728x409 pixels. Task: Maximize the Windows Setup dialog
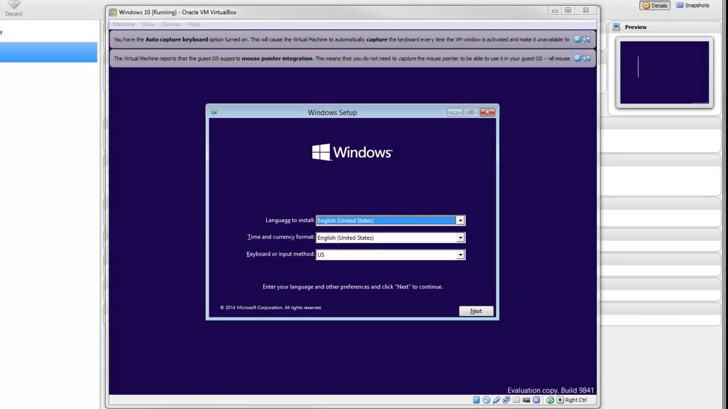(471, 112)
